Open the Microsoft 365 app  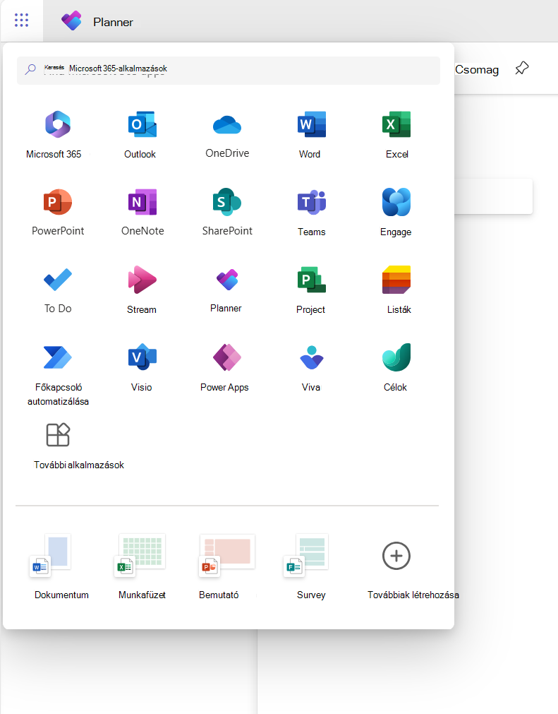pos(58,134)
